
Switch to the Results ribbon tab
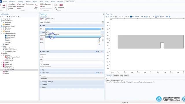53,2
